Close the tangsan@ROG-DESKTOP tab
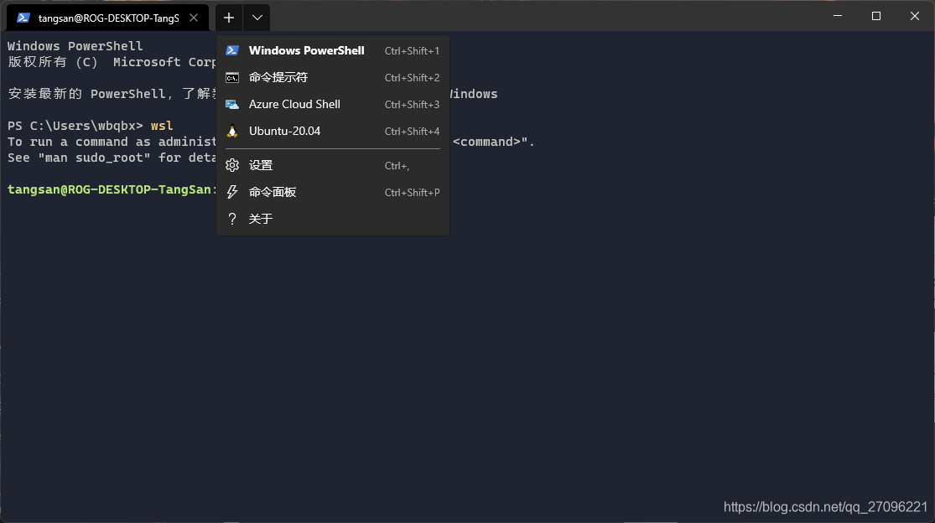 [x=194, y=18]
